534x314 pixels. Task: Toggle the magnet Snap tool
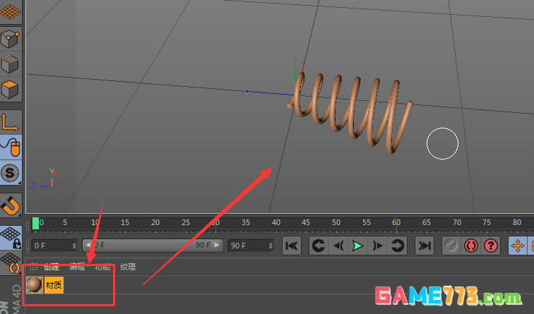10,205
